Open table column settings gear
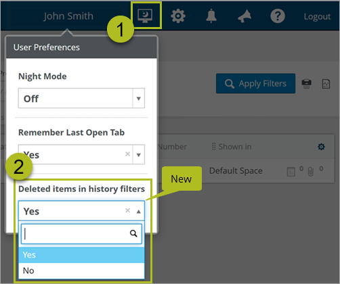Screen dimensions: 340x284 (321, 147)
